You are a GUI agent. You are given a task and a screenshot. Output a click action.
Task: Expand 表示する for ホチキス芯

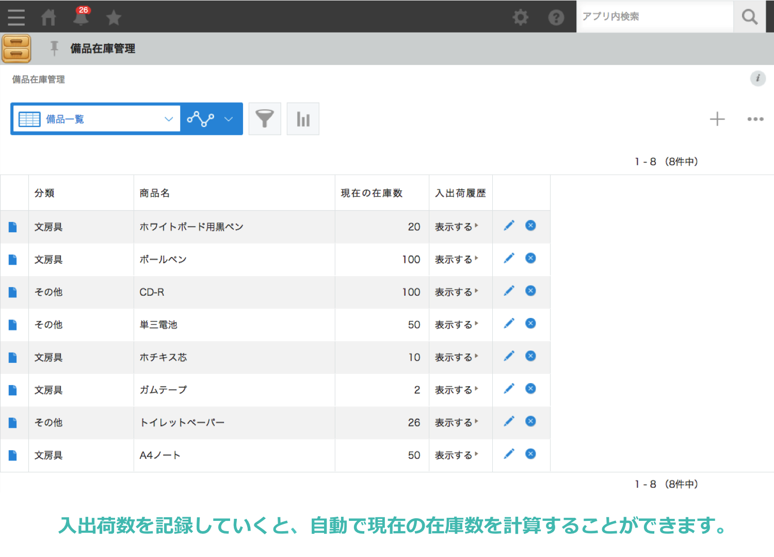(457, 357)
